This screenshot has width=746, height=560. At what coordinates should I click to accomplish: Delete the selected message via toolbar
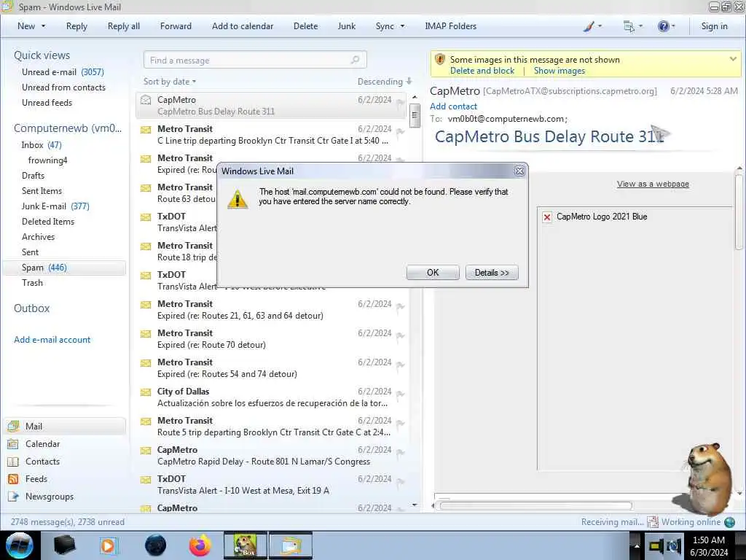[x=305, y=26]
